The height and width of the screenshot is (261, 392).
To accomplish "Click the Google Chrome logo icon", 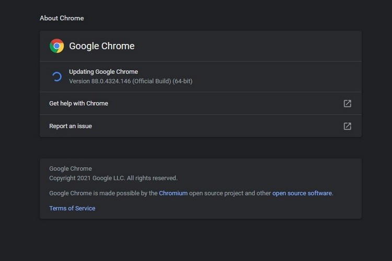I will point(56,46).
